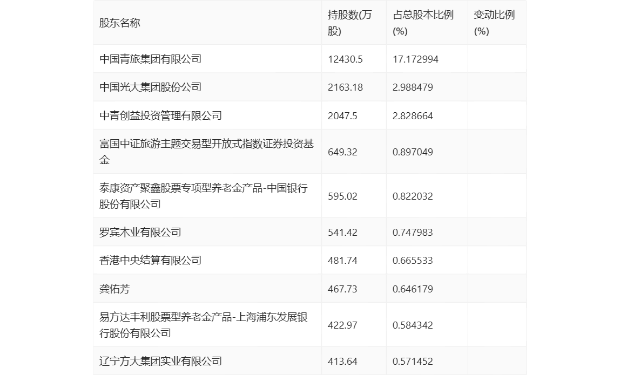
Task: Click the 0.646179 percentage cell
Action: pyautogui.click(x=413, y=289)
